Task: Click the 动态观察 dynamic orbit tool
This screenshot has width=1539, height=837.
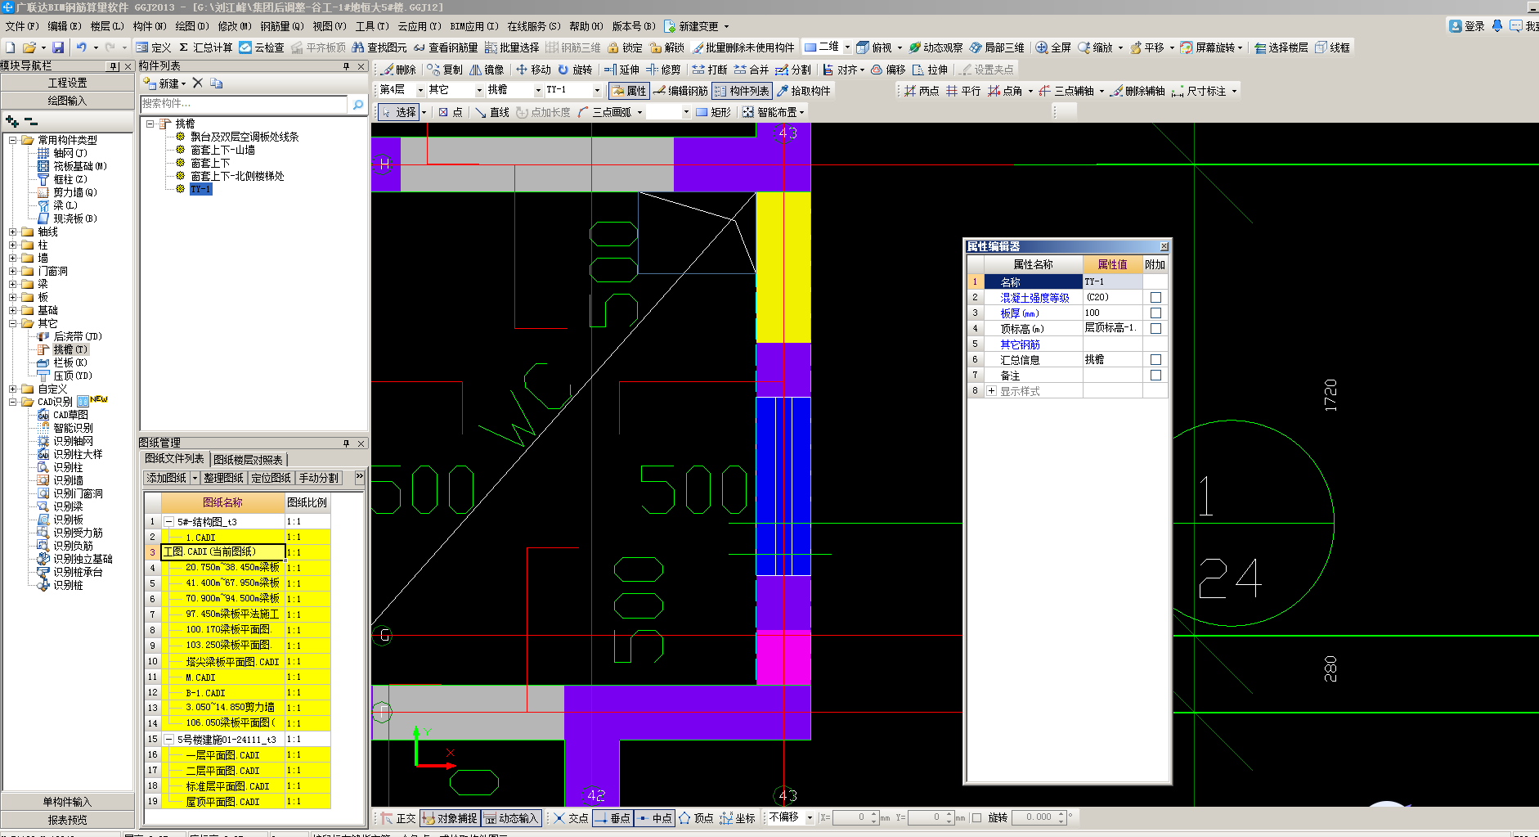Action: tap(936, 47)
